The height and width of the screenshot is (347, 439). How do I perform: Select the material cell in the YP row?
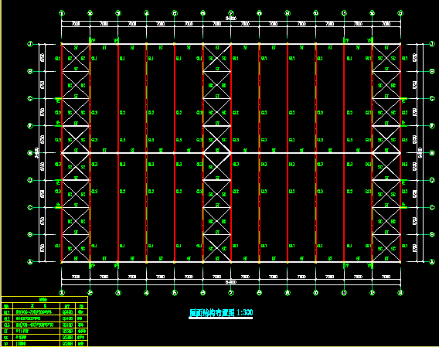[68, 343]
